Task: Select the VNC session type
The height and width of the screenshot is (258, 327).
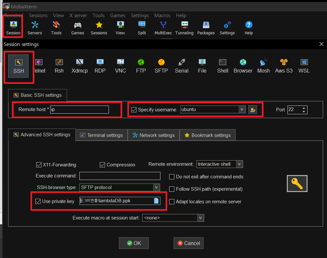Action: pos(120,66)
